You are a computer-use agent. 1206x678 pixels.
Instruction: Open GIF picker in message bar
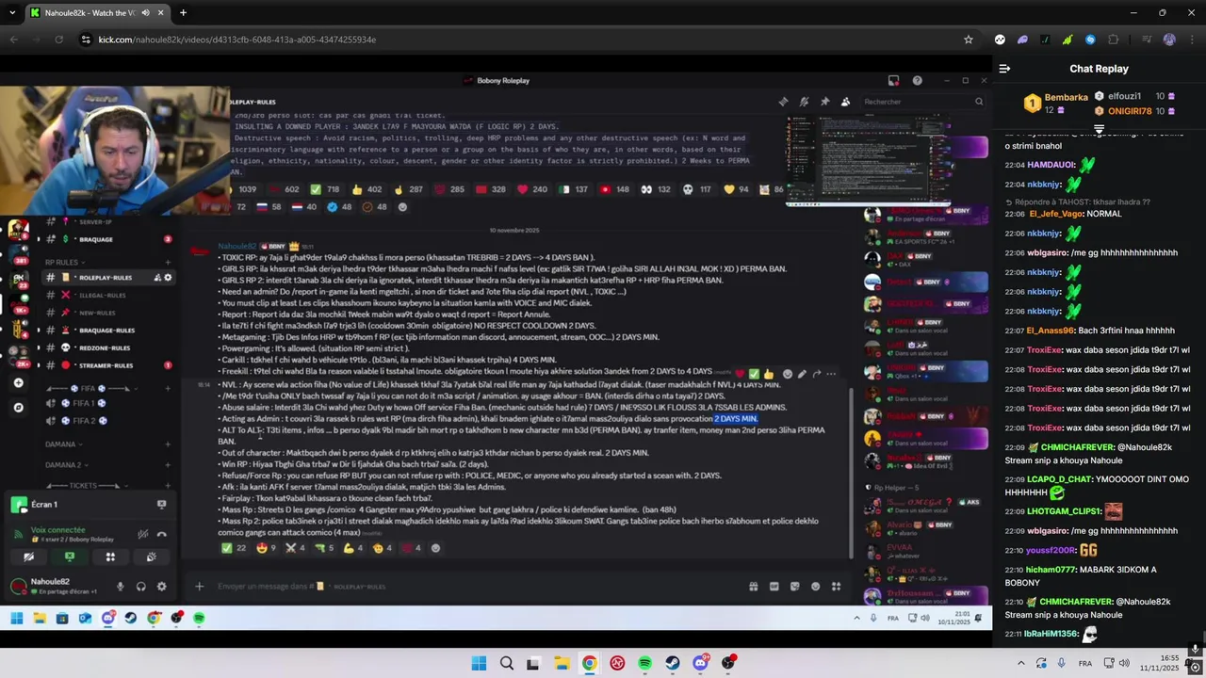click(774, 586)
